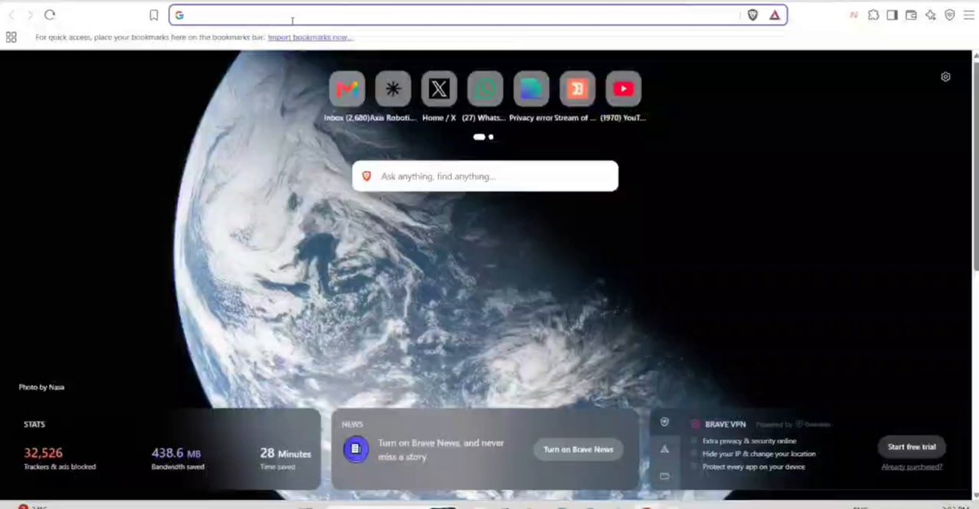The height and width of the screenshot is (509, 979).
Task: Go back using the back arrow
Action: (x=11, y=15)
